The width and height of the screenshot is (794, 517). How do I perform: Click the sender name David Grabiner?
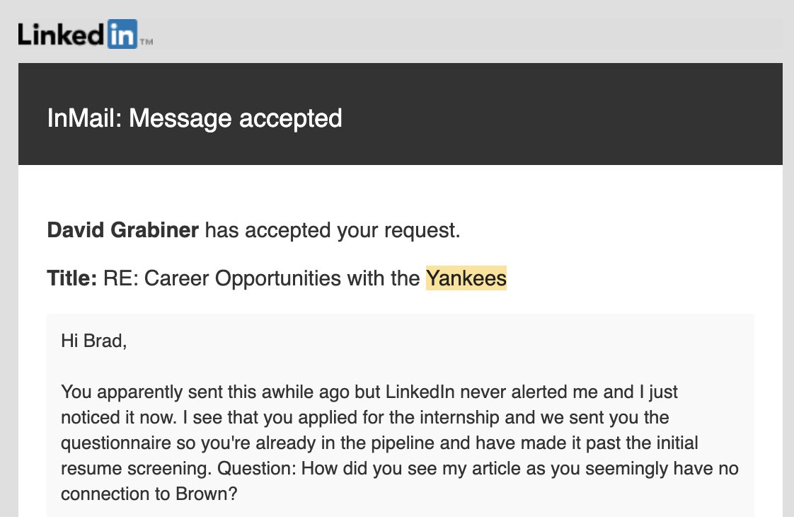[x=122, y=230]
